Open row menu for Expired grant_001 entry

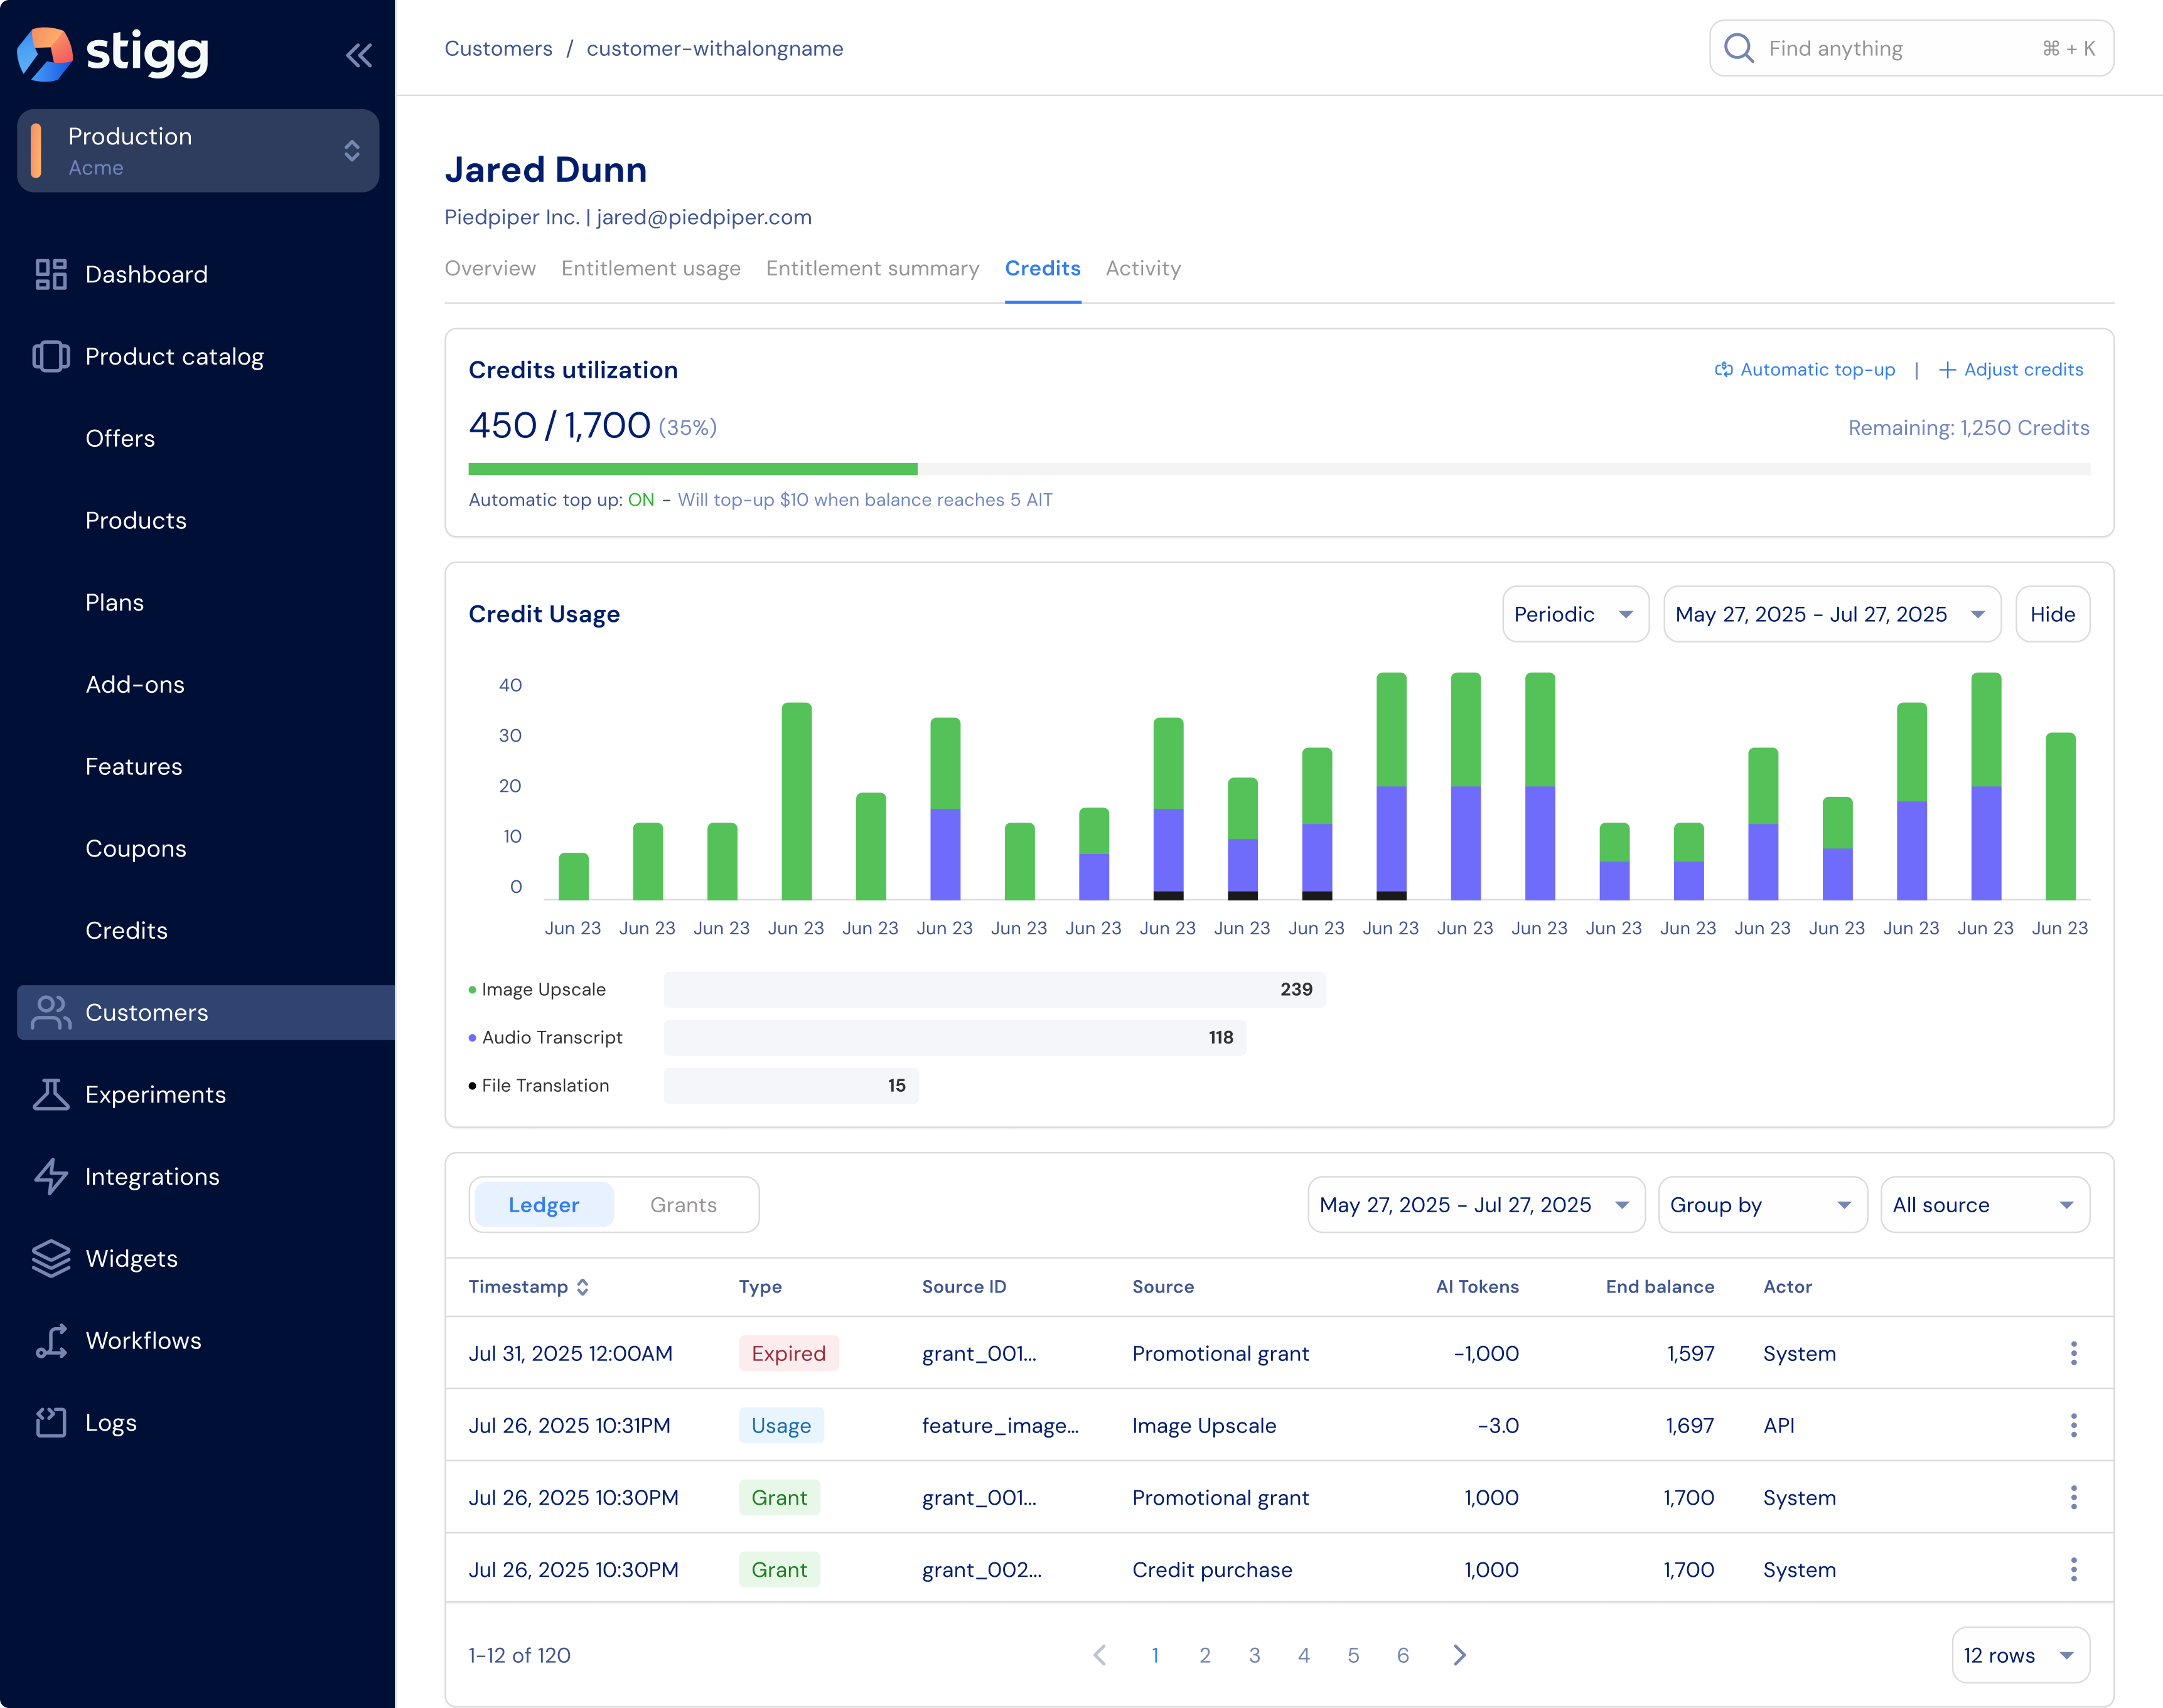tap(2073, 1353)
